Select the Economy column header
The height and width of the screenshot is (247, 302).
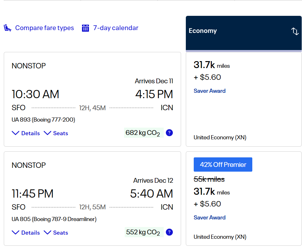tap(244, 33)
